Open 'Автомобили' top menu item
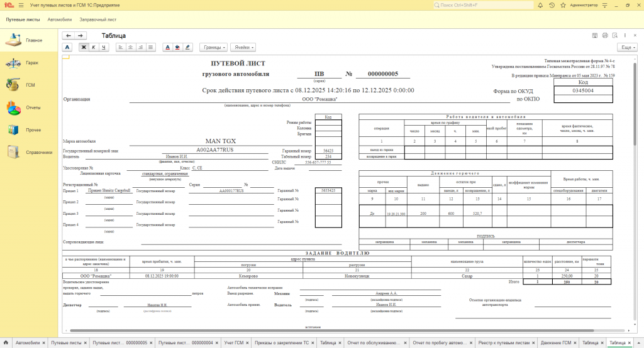 click(x=60, y=19)
